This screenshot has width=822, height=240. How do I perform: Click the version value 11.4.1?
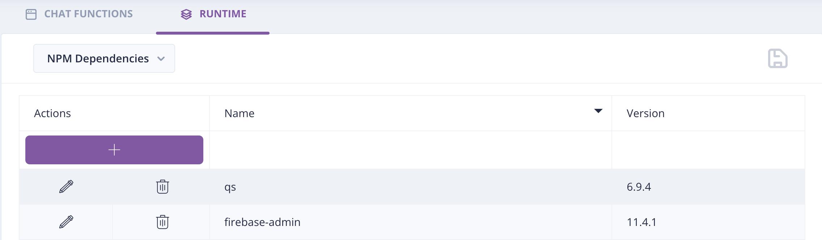(x=642, y=222)
